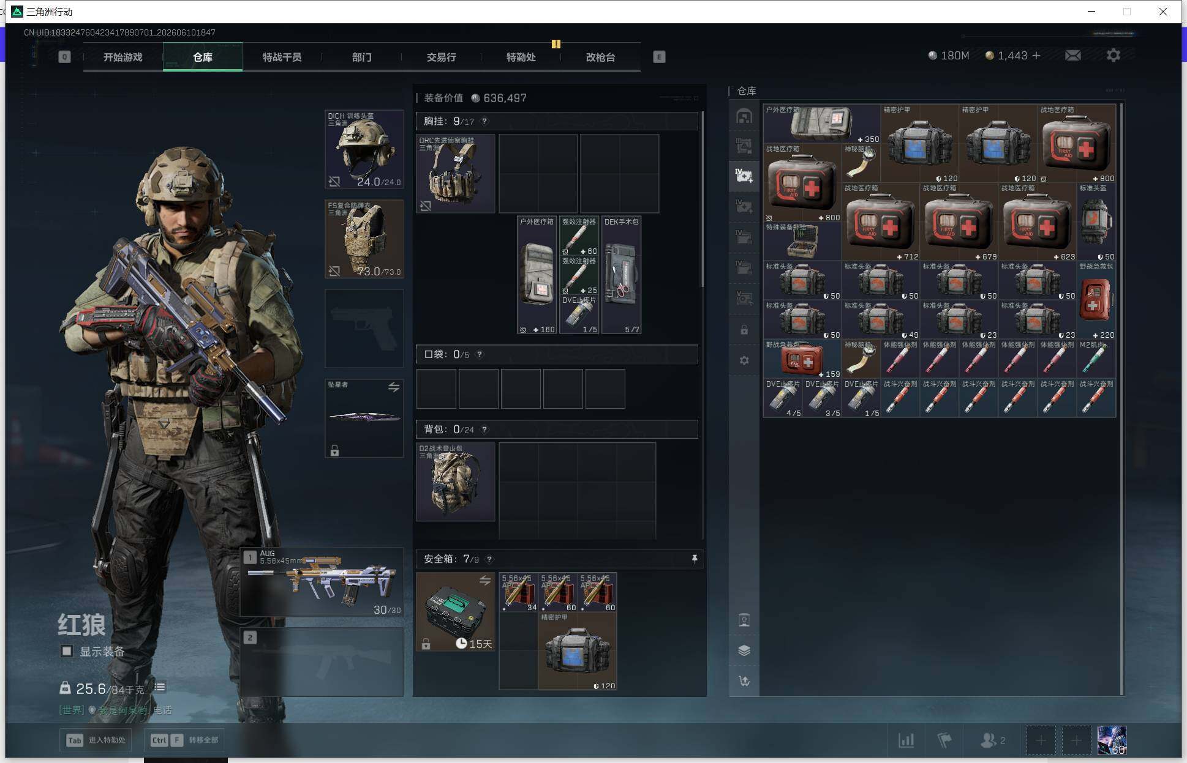The width and height of the screenshot is (1187, 763).
Task: Select the second level IV folder sidebar icon
Action: 744,267
